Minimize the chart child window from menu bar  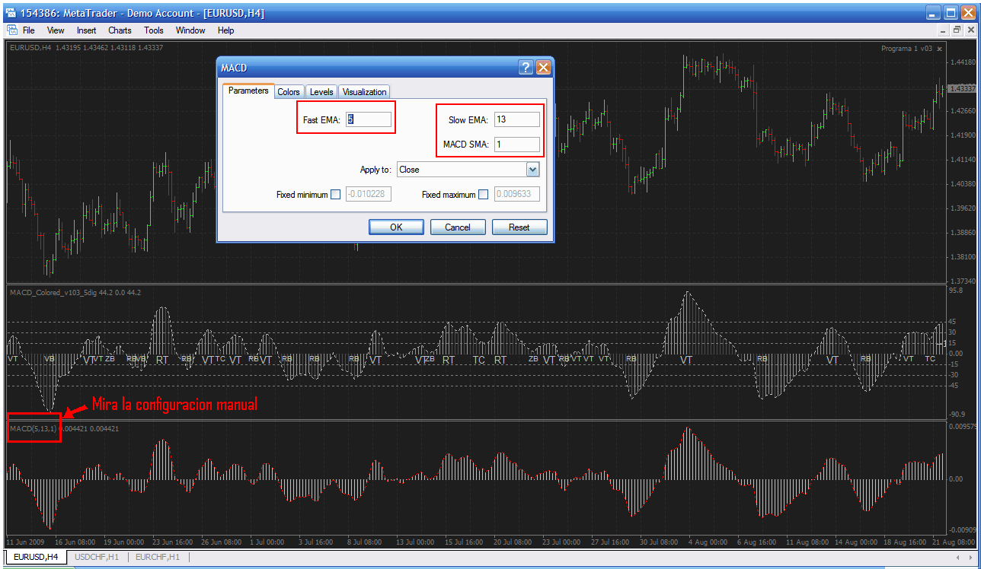(x=944, y=30)
